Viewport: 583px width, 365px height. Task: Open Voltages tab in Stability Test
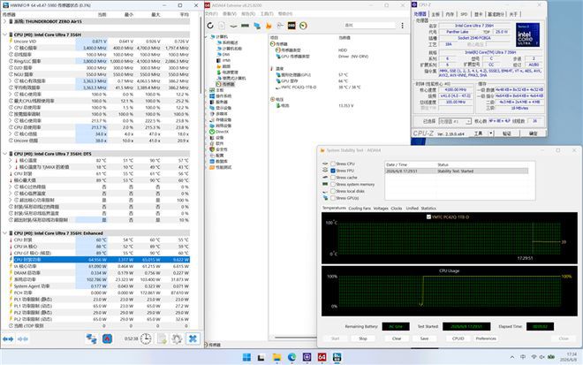pos(381,209)
